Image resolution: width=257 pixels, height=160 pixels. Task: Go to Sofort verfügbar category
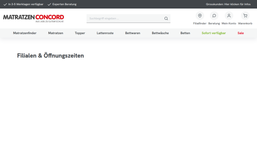coord(214,33)
